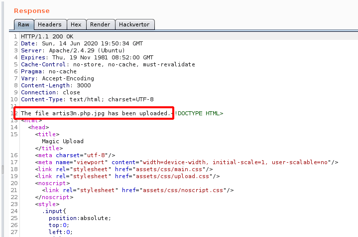Click the closing '</noscript>' tag
358x237 pixels.
pos(54,197)
